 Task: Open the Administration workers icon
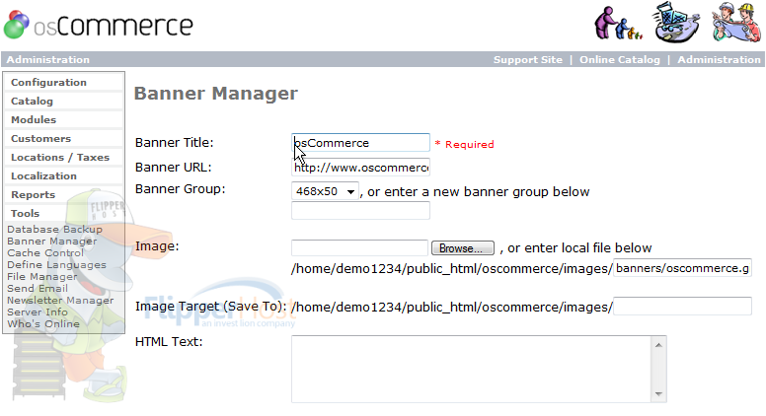(736, 23)
